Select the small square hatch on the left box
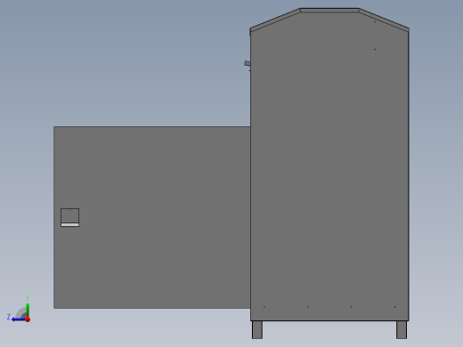The width and height of the screenshot is (463, 347). [70, 217]
